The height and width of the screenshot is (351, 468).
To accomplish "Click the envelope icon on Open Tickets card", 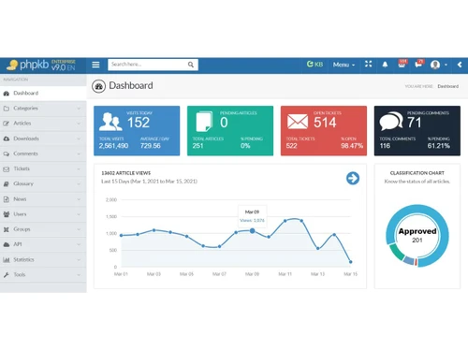I will click(298, 122).
